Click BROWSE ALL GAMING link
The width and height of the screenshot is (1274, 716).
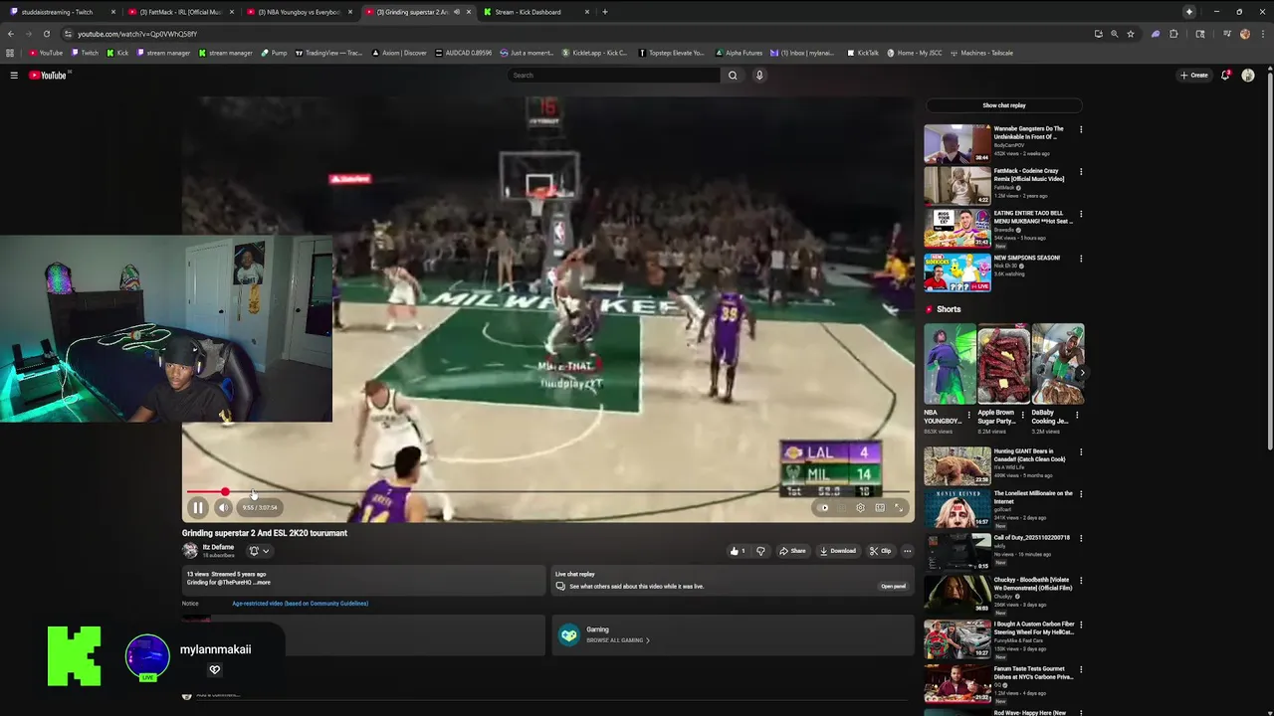617,640
